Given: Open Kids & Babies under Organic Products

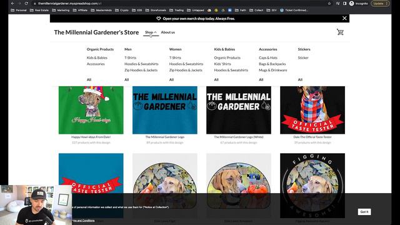Looking at the screenshot, I should (97, 58).
